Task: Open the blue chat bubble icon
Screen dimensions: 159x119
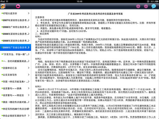Action: click(x=154, y=6)
